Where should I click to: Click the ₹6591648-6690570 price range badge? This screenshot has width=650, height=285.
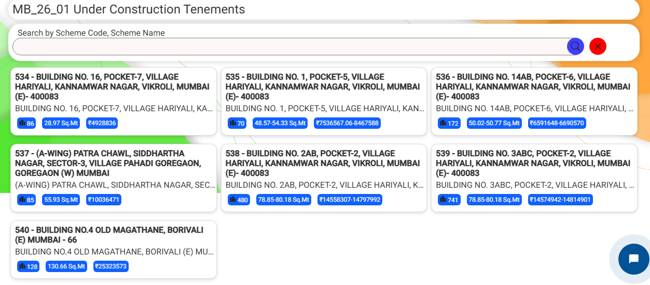(557, 123)
